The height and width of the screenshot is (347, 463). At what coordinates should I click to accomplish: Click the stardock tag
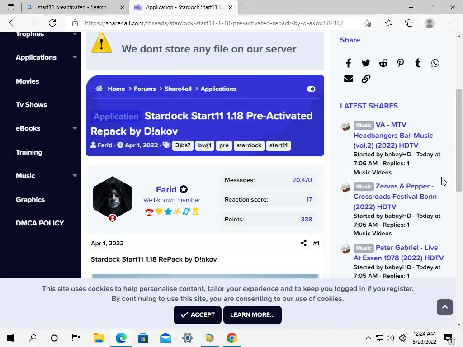pyautogui.click(x=249, y=145)
